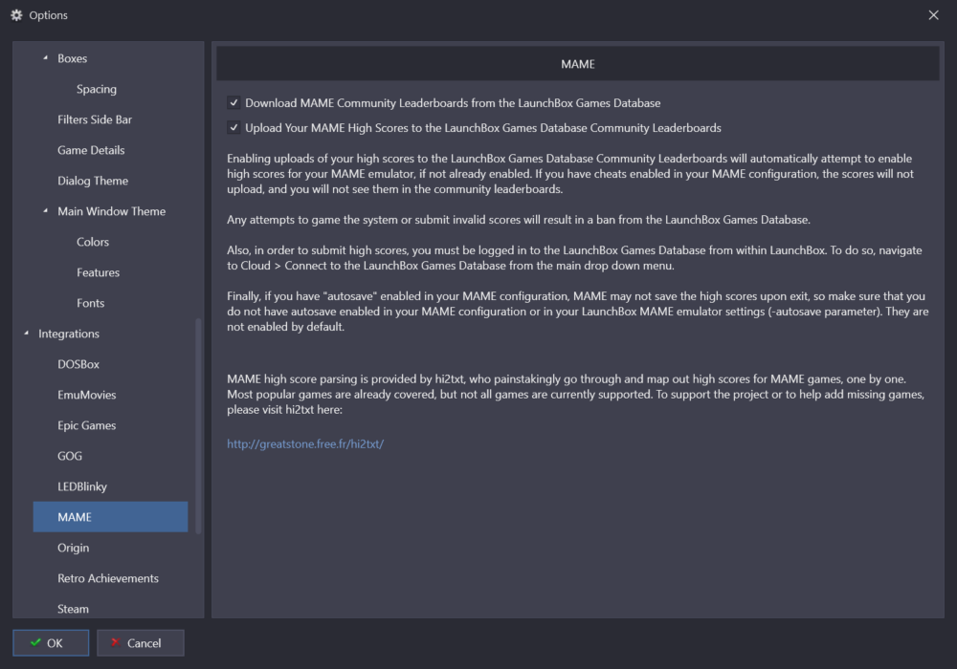Open the Spacing options page
Screen dimensions: 957x669
pyautogui.click(x=97, y=89)
